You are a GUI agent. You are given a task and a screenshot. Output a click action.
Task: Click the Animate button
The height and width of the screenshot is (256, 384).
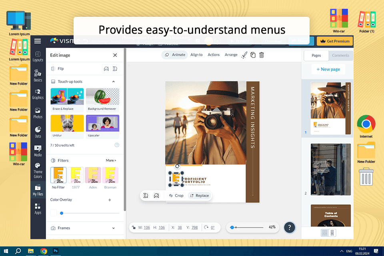[175, 55]
